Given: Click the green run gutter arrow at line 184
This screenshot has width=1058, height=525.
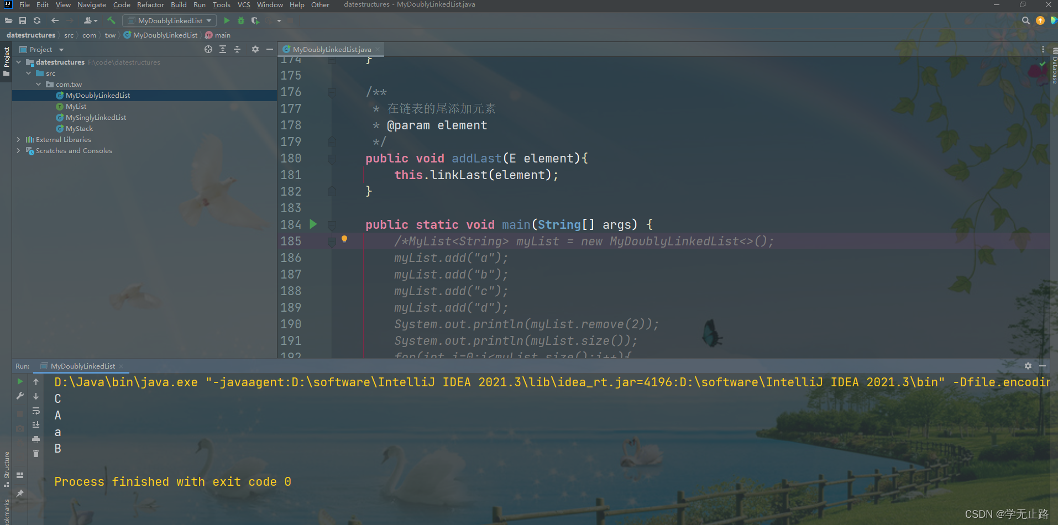Looking at the screenshot, I should pyautogui.click(x=313, y=224).
